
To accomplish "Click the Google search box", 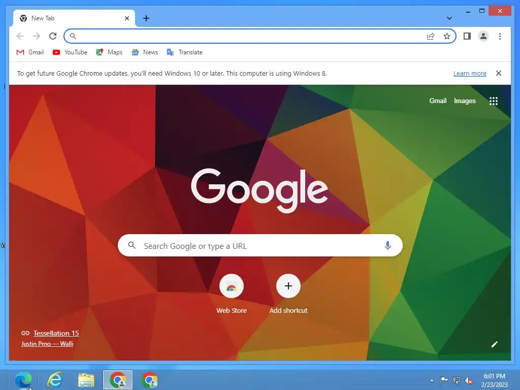I will (x=260, y=246).
